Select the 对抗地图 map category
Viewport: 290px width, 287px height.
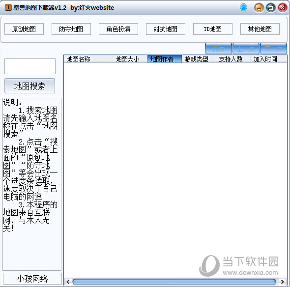click(x=166, y=29)
